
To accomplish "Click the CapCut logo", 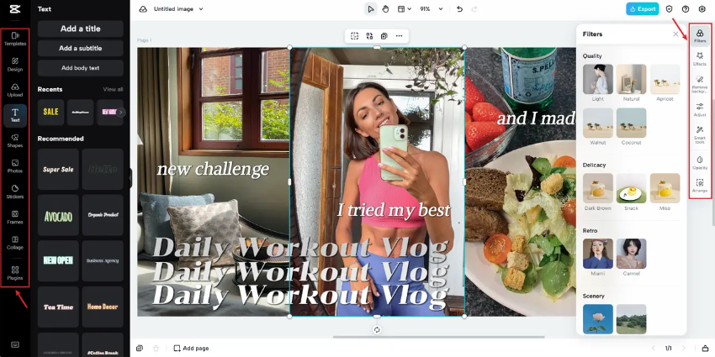I will 15,9.
